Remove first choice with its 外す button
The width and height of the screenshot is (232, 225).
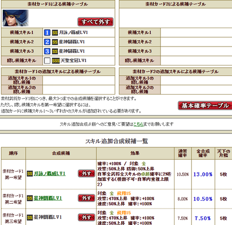click(x=87, y=174)
